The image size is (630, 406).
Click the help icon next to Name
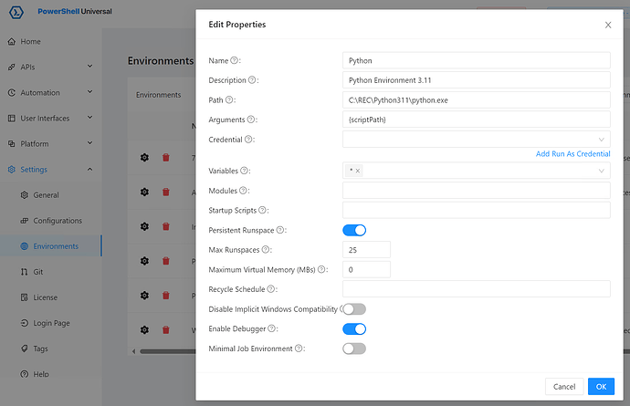point(235,60)
